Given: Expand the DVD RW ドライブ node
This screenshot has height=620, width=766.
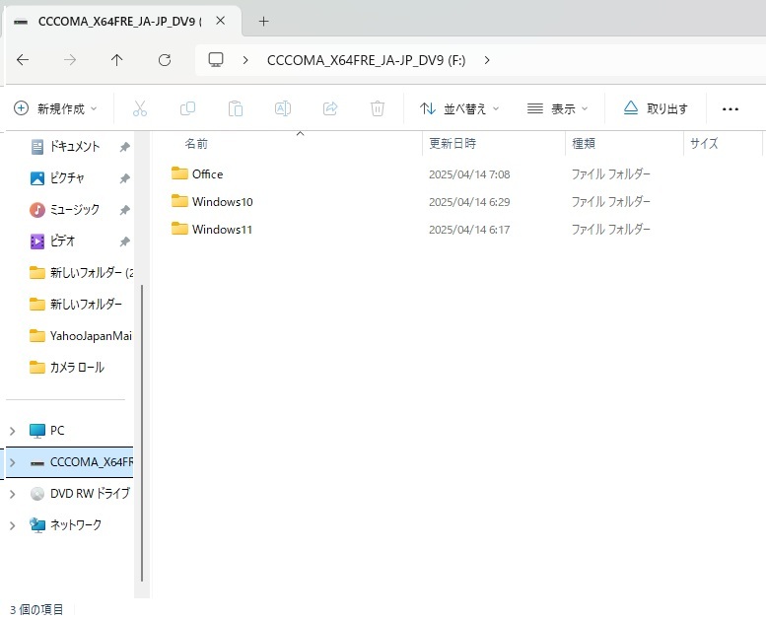Looking at the screenshot, I should click(12, 494).
